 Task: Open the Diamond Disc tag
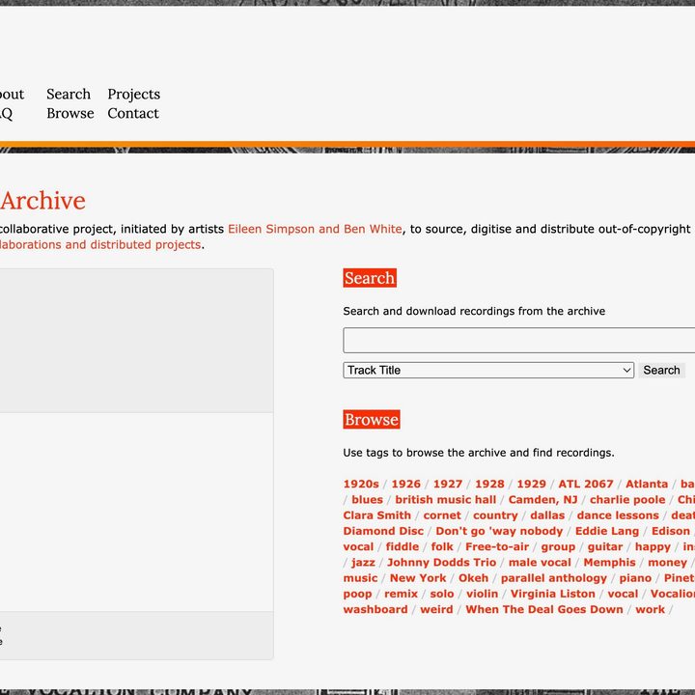click(383, 531)
